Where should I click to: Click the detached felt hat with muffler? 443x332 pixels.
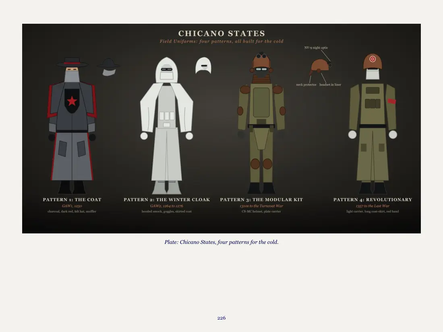click(109, 67)
